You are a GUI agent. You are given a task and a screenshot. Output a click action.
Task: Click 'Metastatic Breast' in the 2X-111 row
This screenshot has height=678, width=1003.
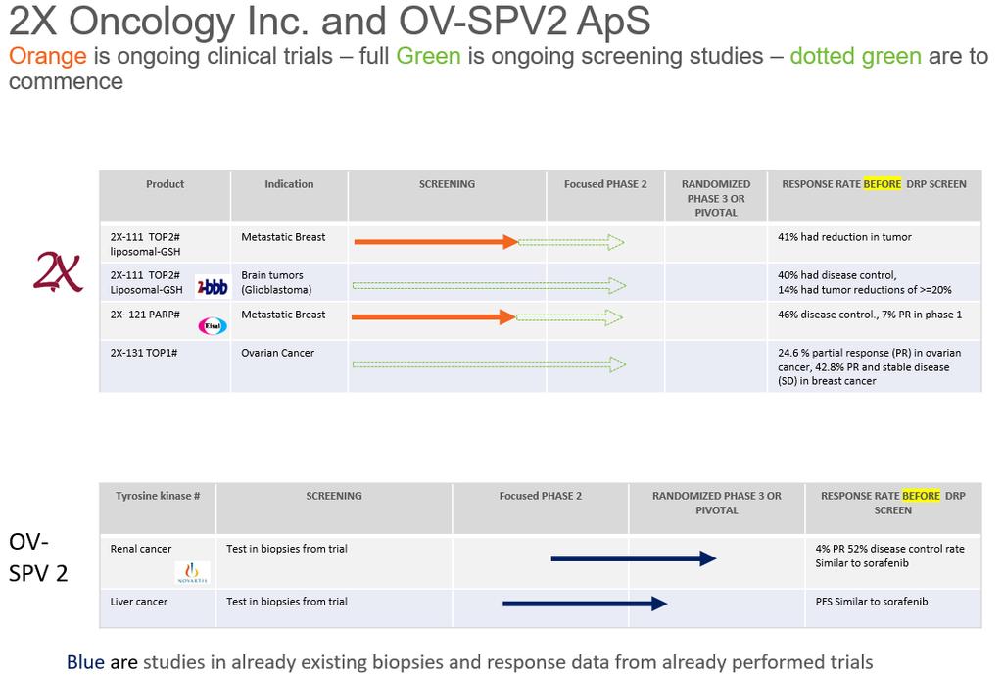[x=283, y=237]
